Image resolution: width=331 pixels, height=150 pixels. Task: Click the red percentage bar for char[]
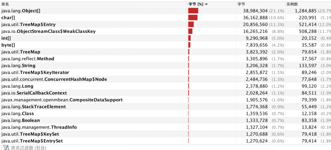(x=193, y=18)
